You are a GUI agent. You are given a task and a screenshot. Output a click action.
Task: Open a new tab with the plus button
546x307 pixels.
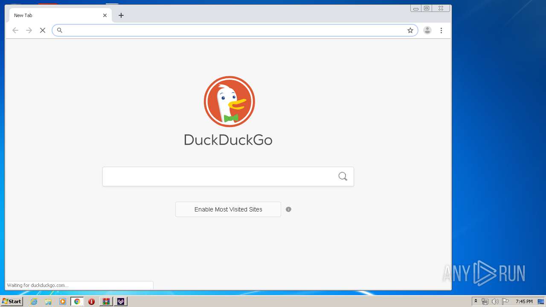[x=121, y=15]
